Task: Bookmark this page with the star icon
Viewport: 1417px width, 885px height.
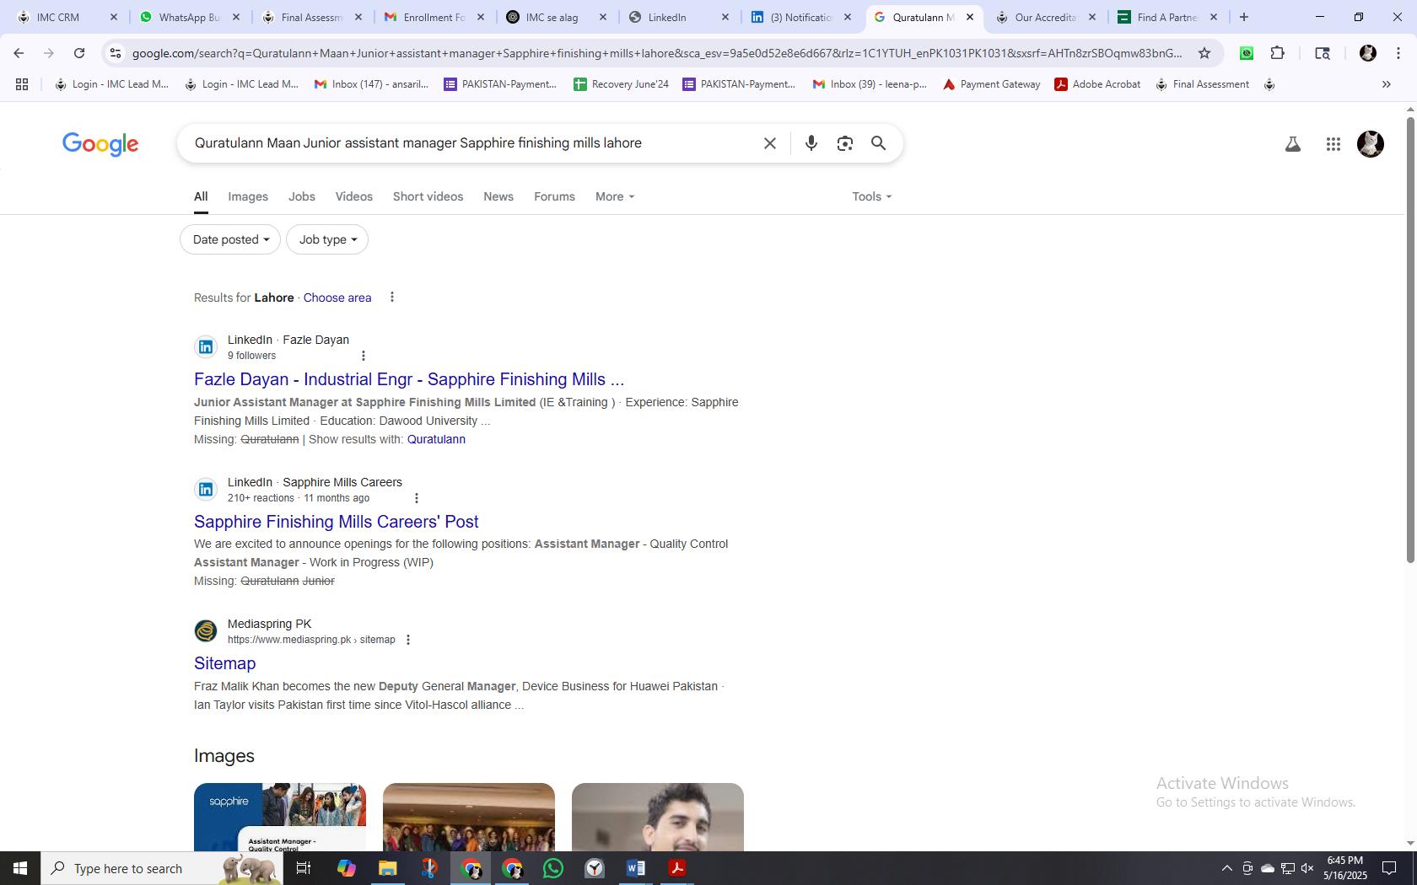Action: click(x=1204, y=53)
